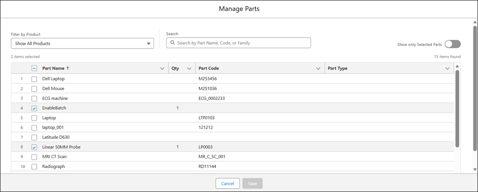Click the dialog's scroll down arrow
Screen dimensions: 478x192
click(x=475, y=169)
